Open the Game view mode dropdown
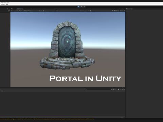The width and height of the screenshot is (163, 122). (14, 11)
